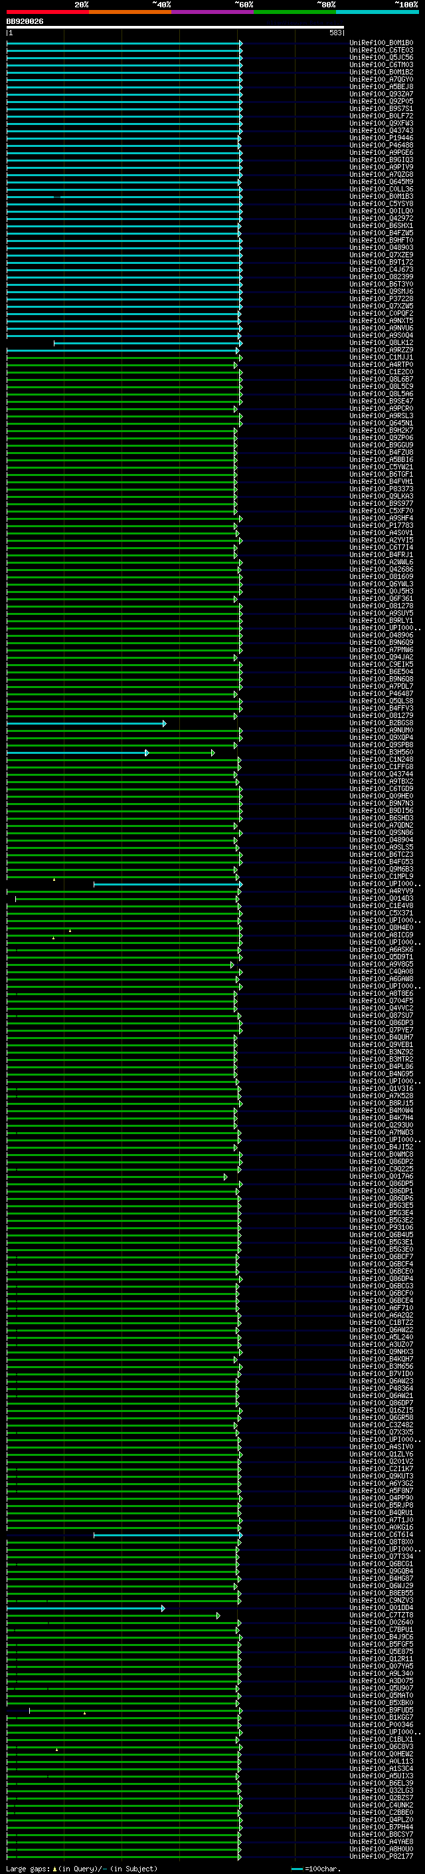The image size is (425, 1874).
Task: Select hit label UniRef100_Q42972
Action: [x=381, y=218]
